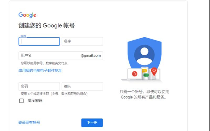Tick the 显示密码 checkbox
Viewport: 210px width, 131px height.
tap(22, 101)
